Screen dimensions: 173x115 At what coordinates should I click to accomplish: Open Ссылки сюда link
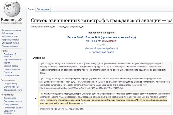click(10, 98)
